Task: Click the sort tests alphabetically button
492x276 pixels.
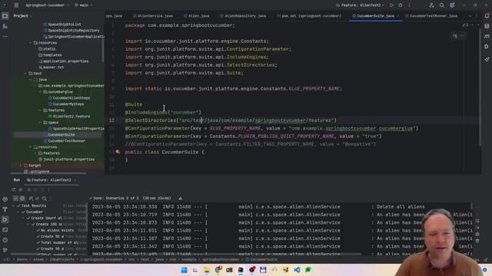Action: [x=31, y=199]
